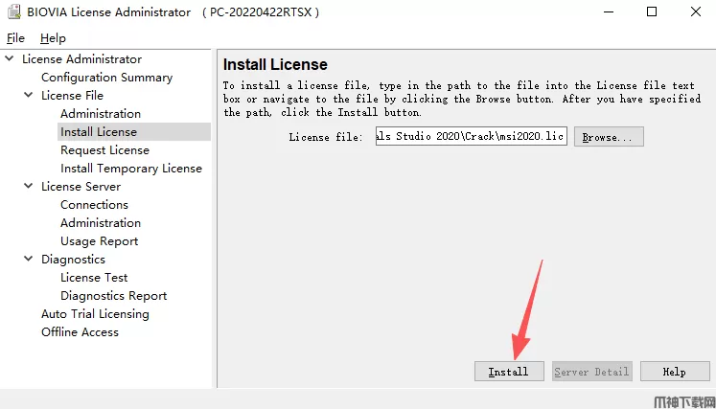Click the Browse... button
This screenshot has width=716, height=409.
(609, 137)
